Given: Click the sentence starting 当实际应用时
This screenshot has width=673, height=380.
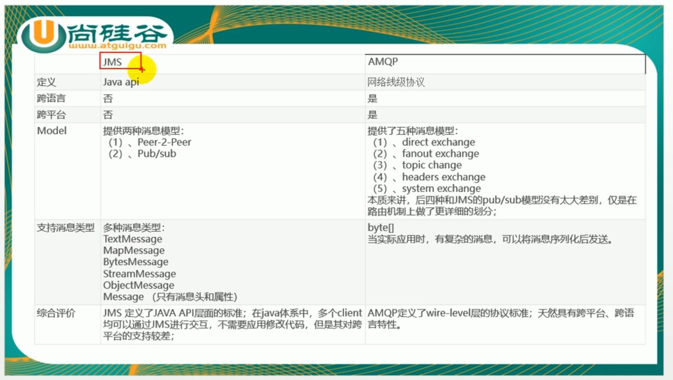Looking at the screenshot, I should click(x=490, y=239).
